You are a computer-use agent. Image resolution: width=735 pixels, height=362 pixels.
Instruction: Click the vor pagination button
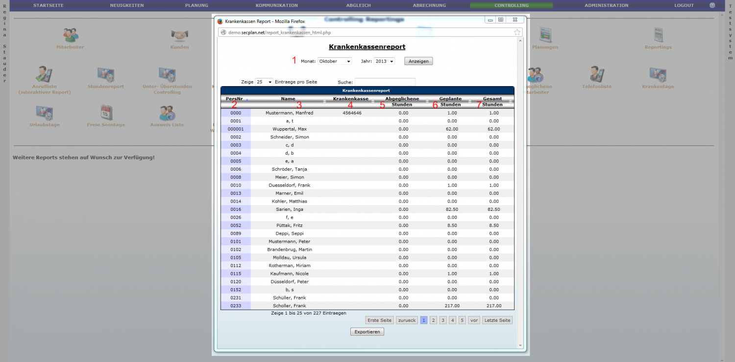point(474,320)
